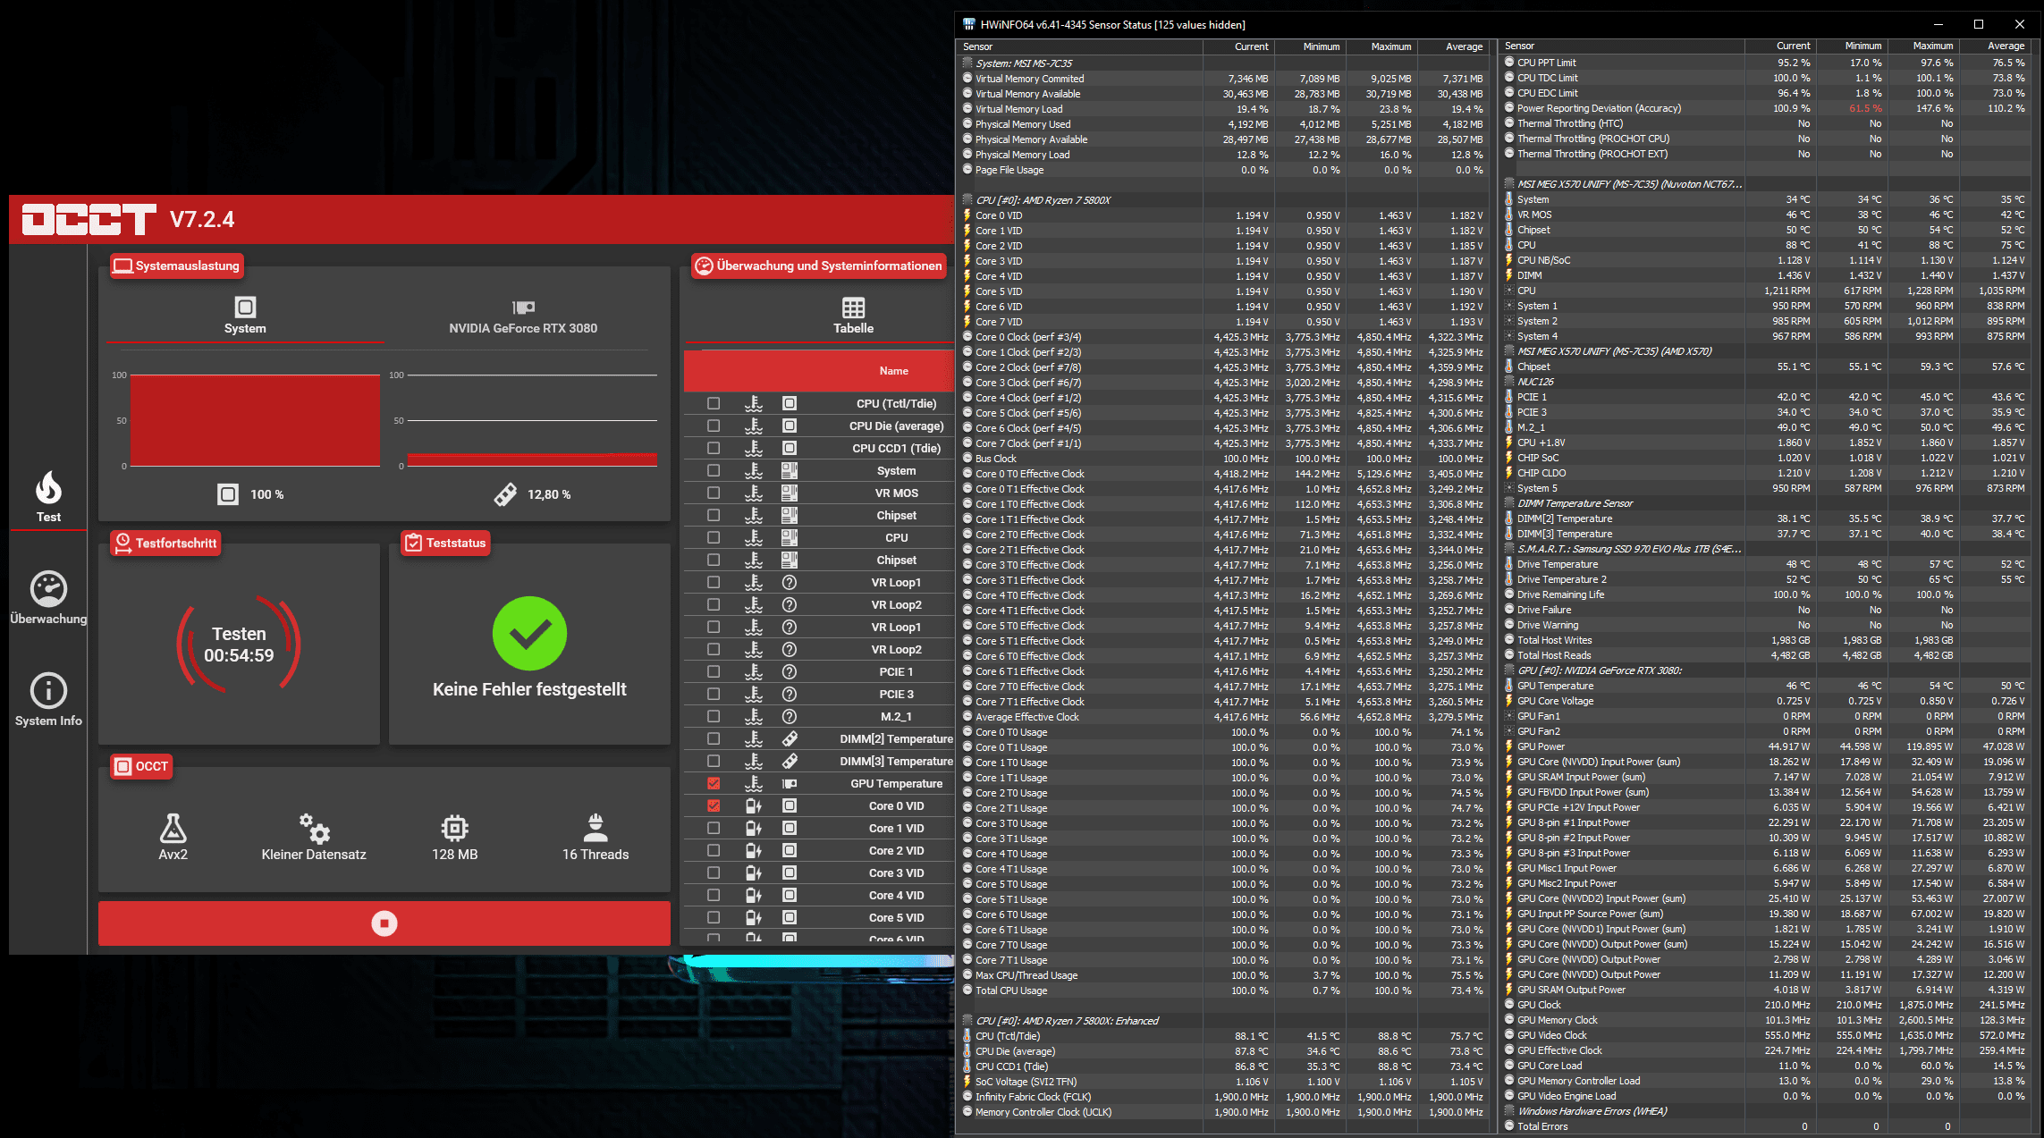Collapse DIMM Temperature Sensor group
The height and width of the screenshot is (1138, 2044).
pyautogui.click(x=1509, y=503)
